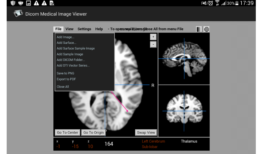
Task: Open the Settings menu
Action: click(84, 29)
